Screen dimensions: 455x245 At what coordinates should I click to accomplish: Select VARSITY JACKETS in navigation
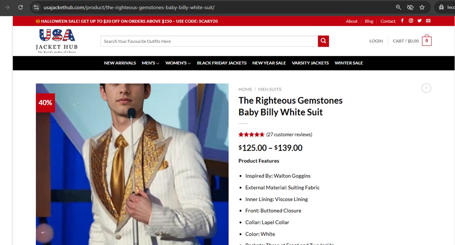pos(310,63)
